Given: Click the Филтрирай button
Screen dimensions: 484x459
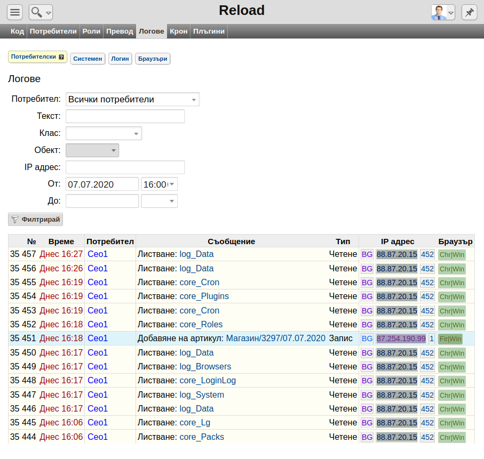Looking at the screenshot, I should 36,219.
